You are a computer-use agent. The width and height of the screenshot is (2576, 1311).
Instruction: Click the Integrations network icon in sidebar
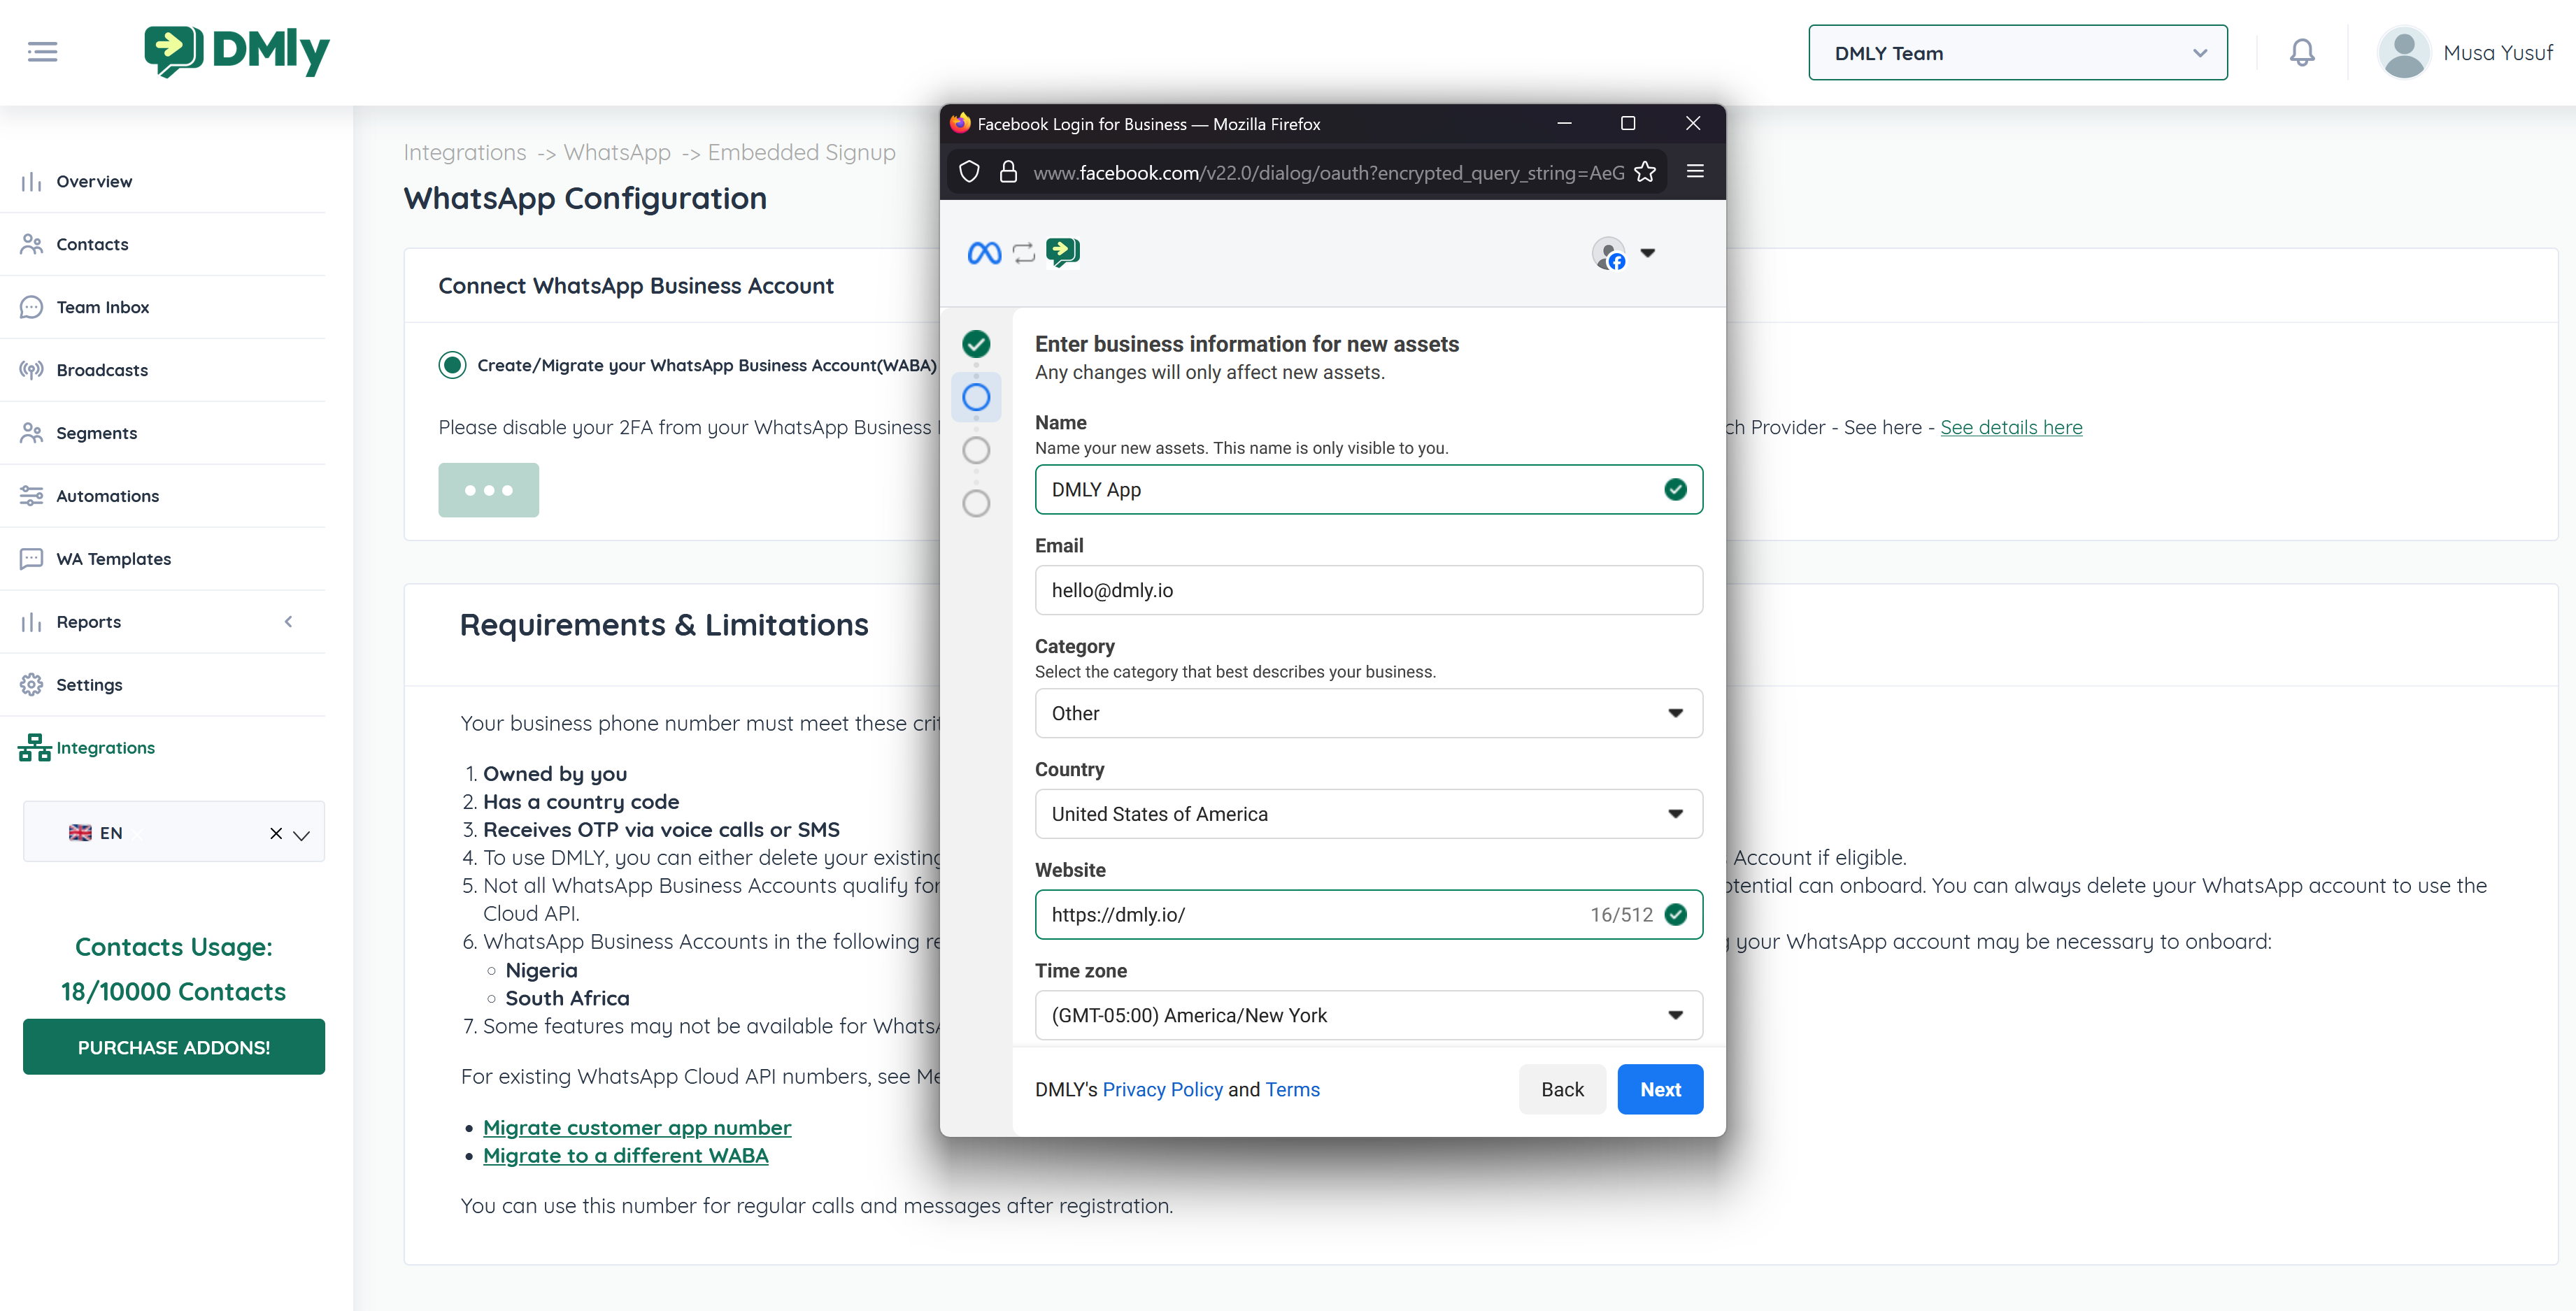click(34, 747)
